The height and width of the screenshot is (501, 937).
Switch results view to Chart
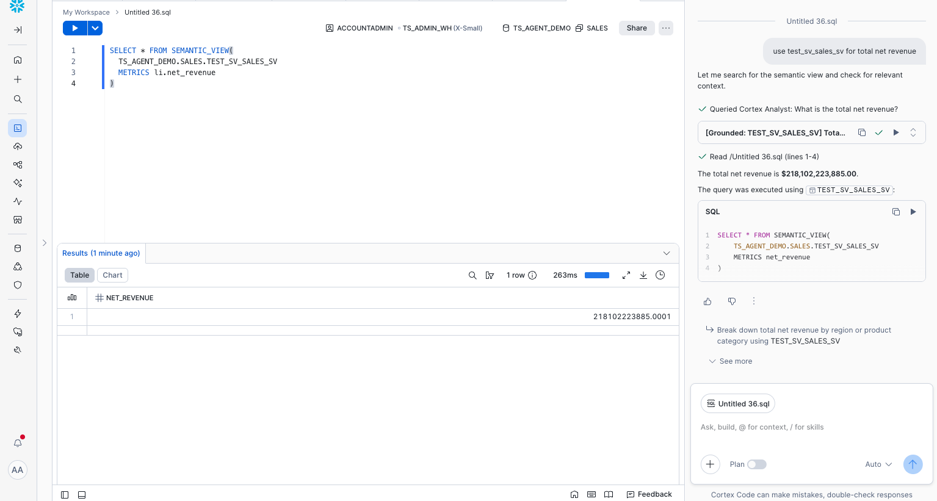point(112,275)
